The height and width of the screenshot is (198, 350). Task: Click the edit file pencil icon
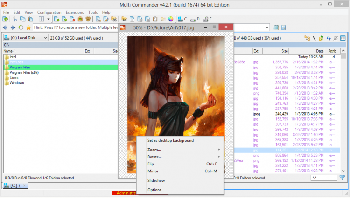tap(106, 19)
